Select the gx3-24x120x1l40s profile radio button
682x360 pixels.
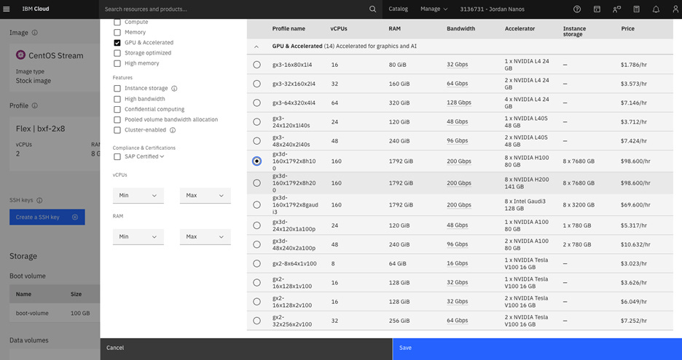[x=256, y=122]
